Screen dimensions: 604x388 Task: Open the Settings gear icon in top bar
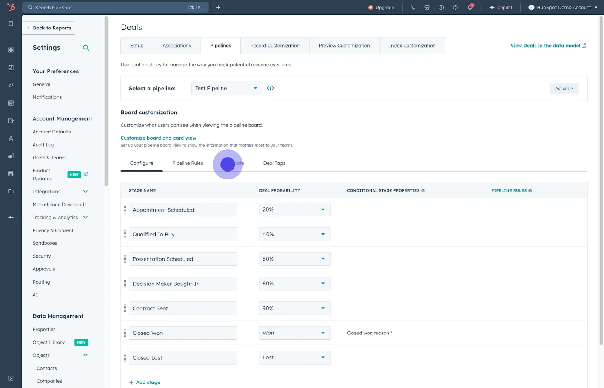coord(455,8)
